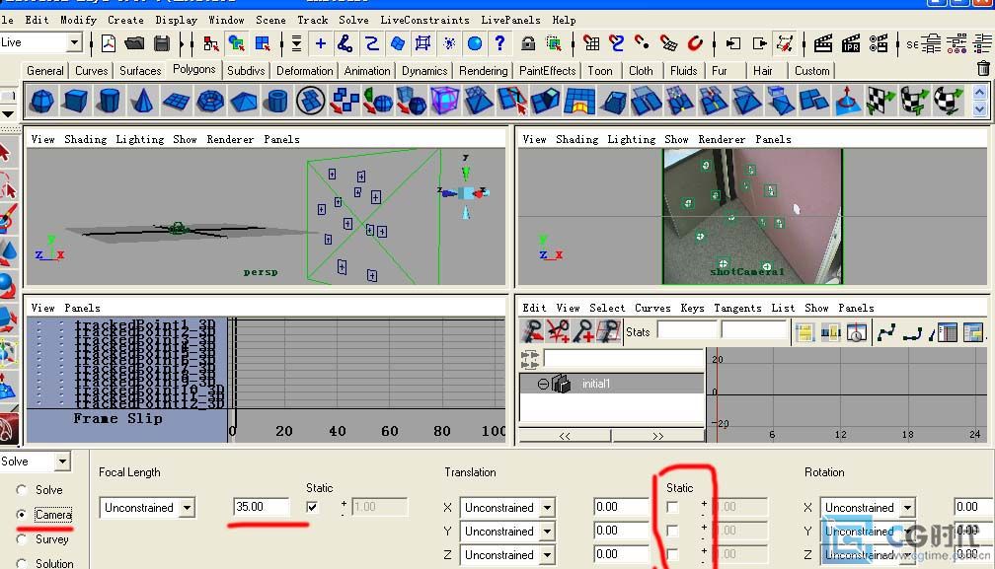
Task: Open a scene with the folder icon
Action: click(134, 43)
